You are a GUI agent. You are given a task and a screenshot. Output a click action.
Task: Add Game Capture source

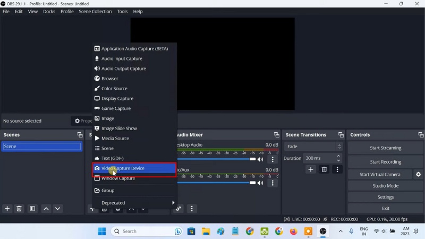(134, 108)
